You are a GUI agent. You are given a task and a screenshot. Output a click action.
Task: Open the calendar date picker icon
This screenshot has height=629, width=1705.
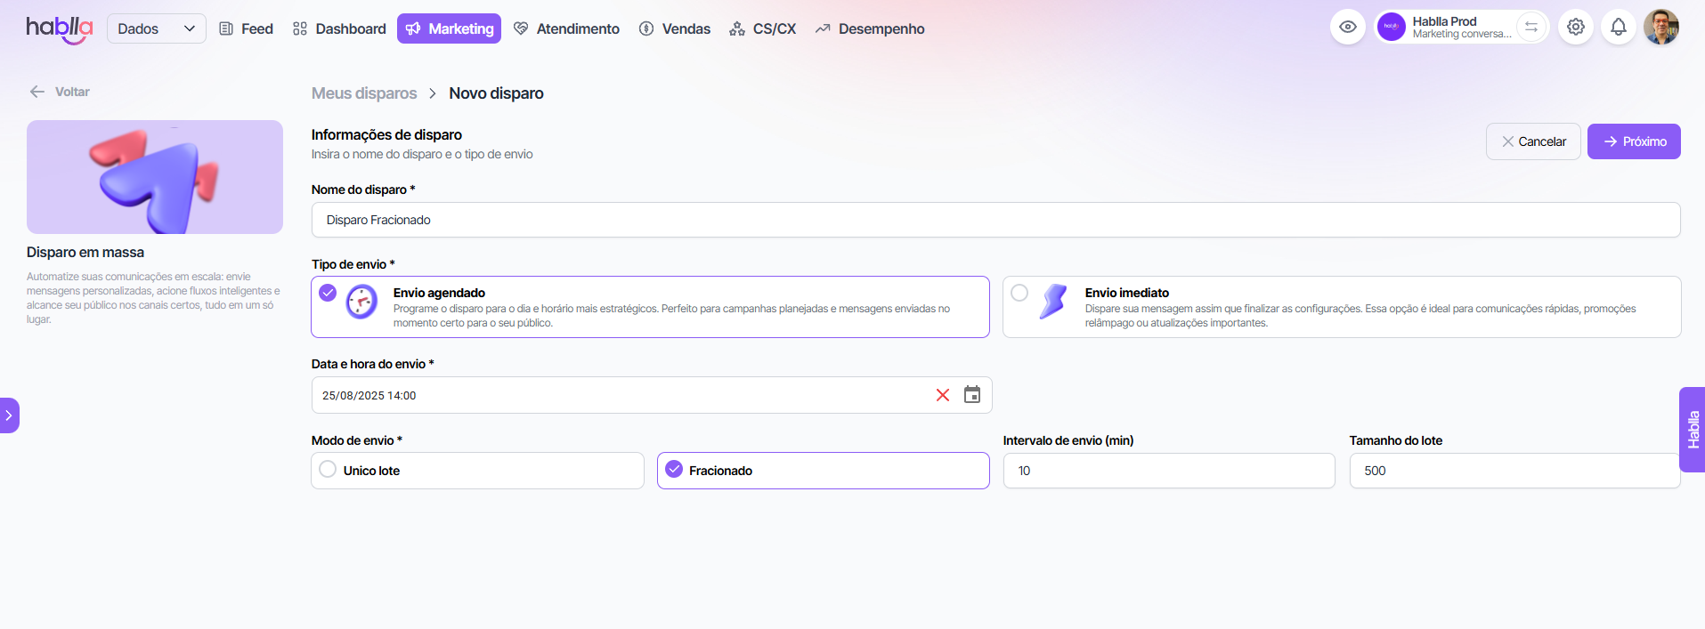(x=972, y=395)
